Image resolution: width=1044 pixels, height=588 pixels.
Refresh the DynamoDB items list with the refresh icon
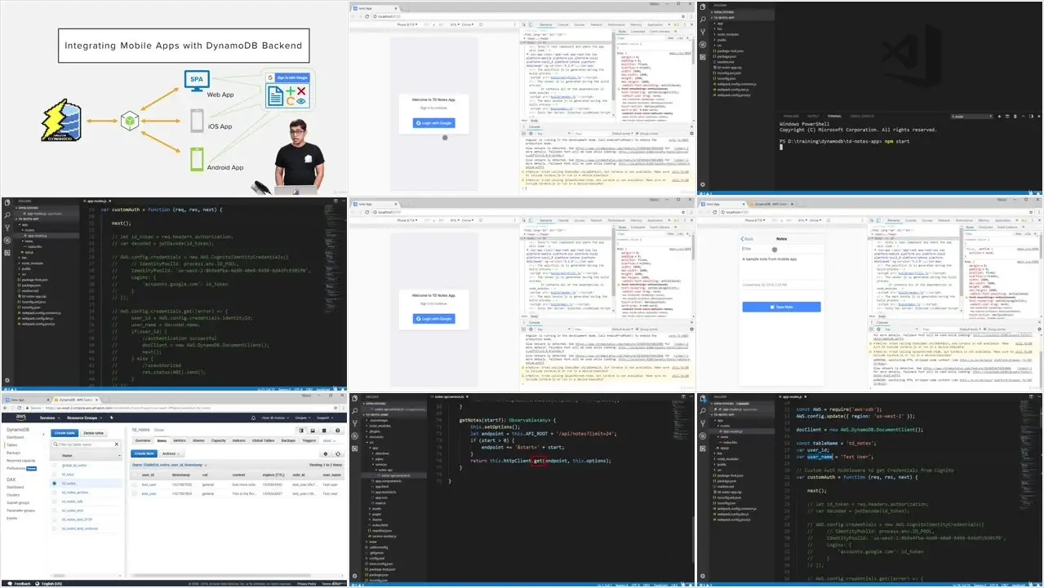(x=336, y=453)
